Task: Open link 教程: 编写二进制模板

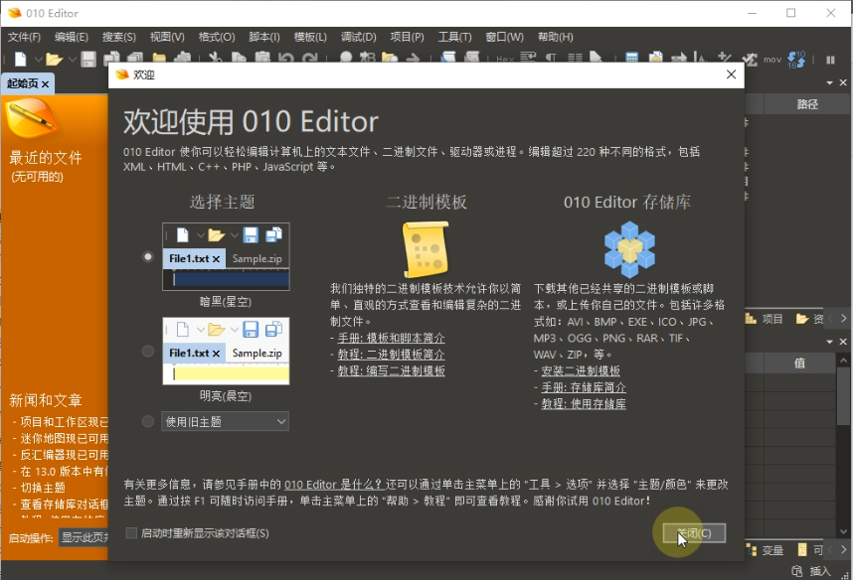Action: point(391,370)
